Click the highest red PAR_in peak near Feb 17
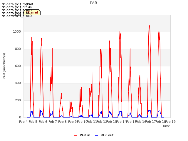 149,25
